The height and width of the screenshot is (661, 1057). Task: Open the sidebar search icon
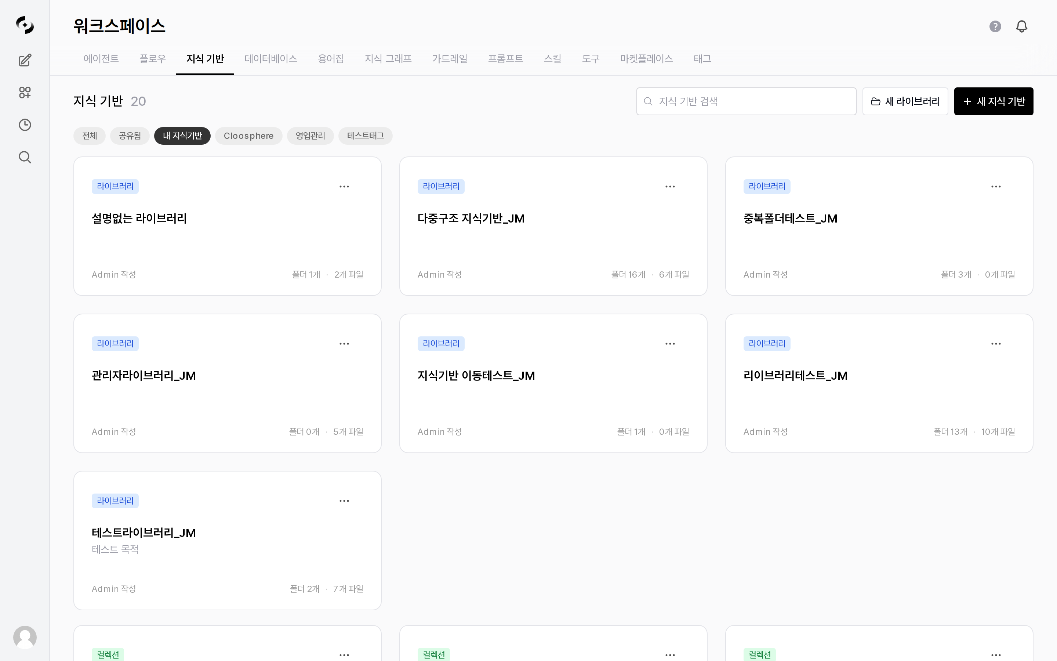[25, 158]
